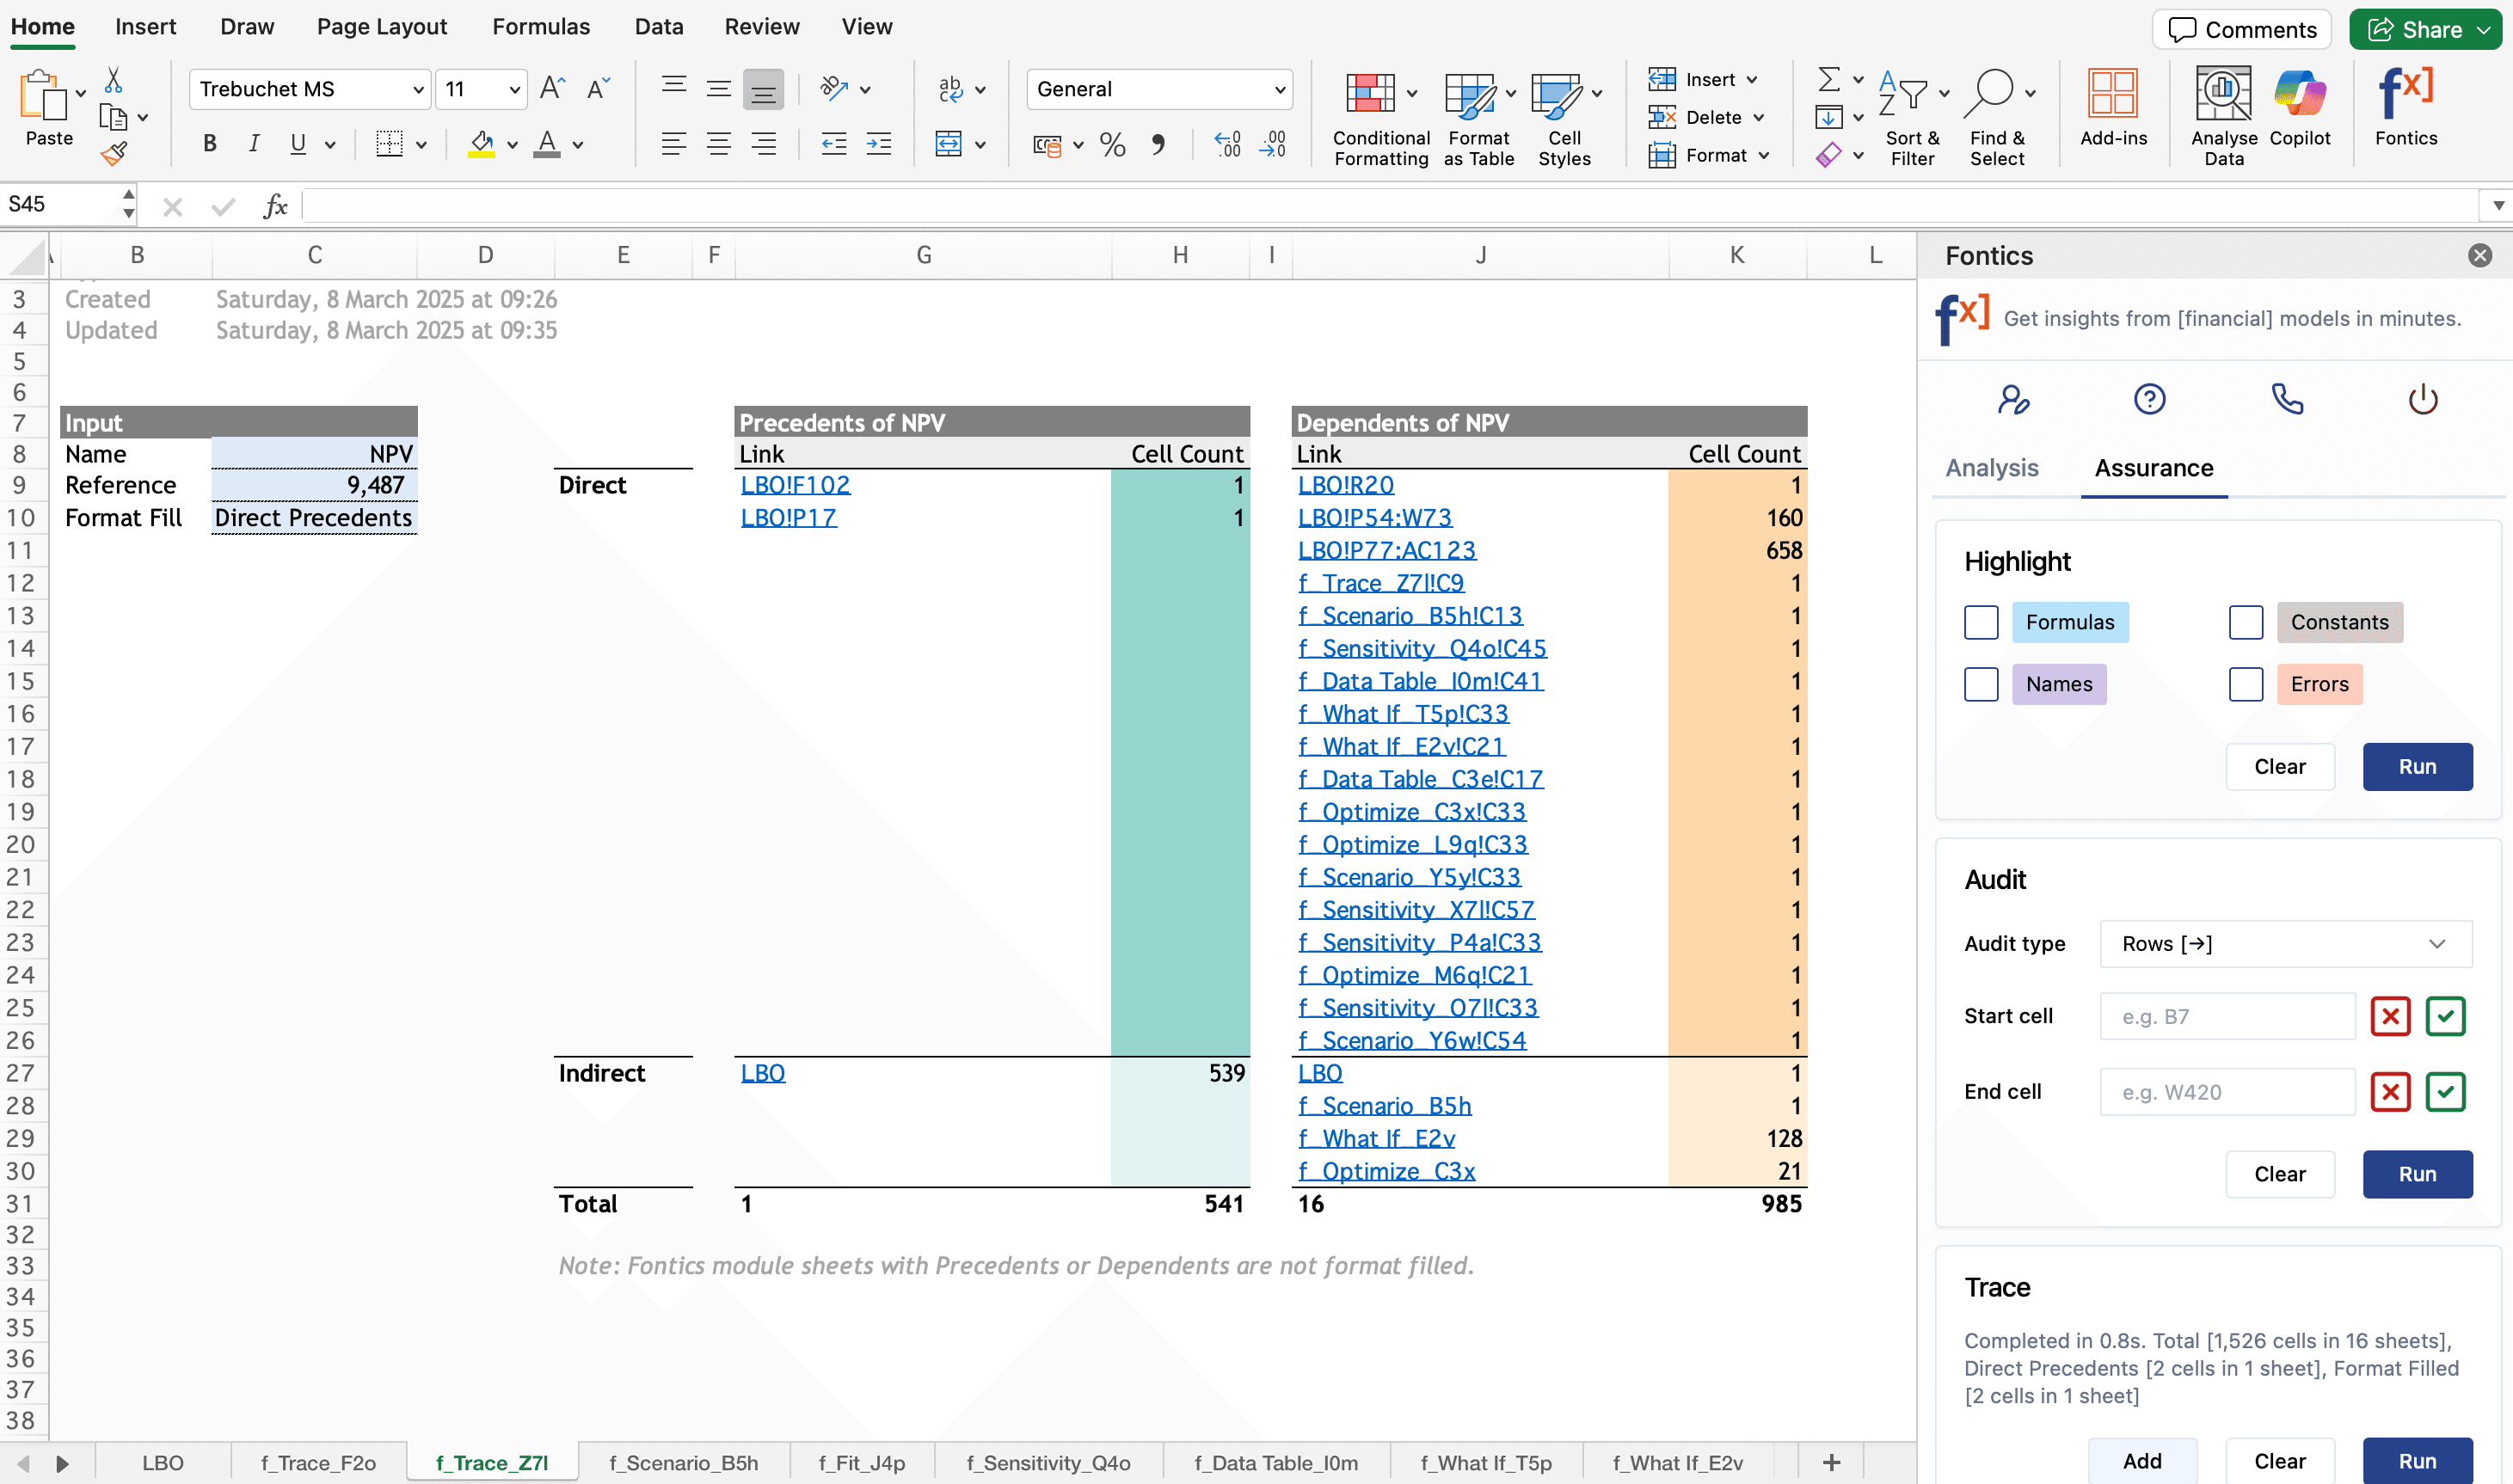This screenshot has height=1484, width=2513.
Task: Click the Fontics user account icon
Action: tap(2013, 399)
